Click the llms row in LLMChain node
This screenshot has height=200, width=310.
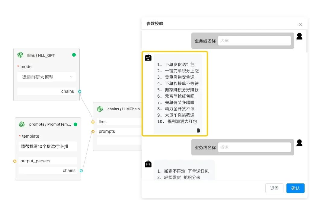point(119,122)
